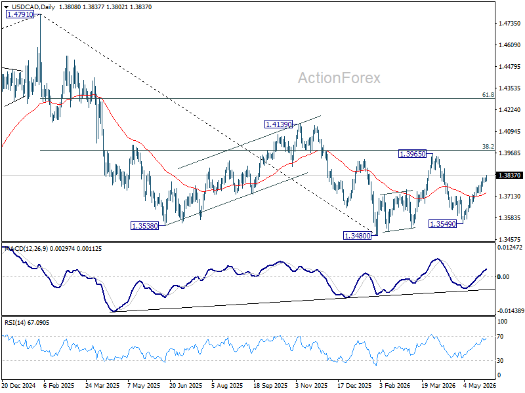Click the MACD 0.00 zero level label
Image resolution: width=525 pixels, height=393 pixels.
coord(503,276)
